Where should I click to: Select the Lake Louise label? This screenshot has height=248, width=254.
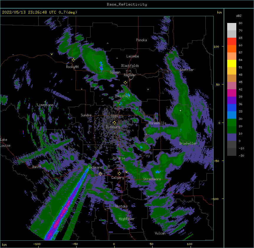point(5,143)
